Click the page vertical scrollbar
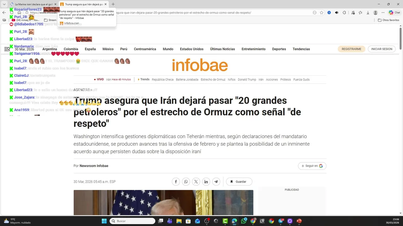The height and width of the screenshot is (226, 403). tap(401, 38)
